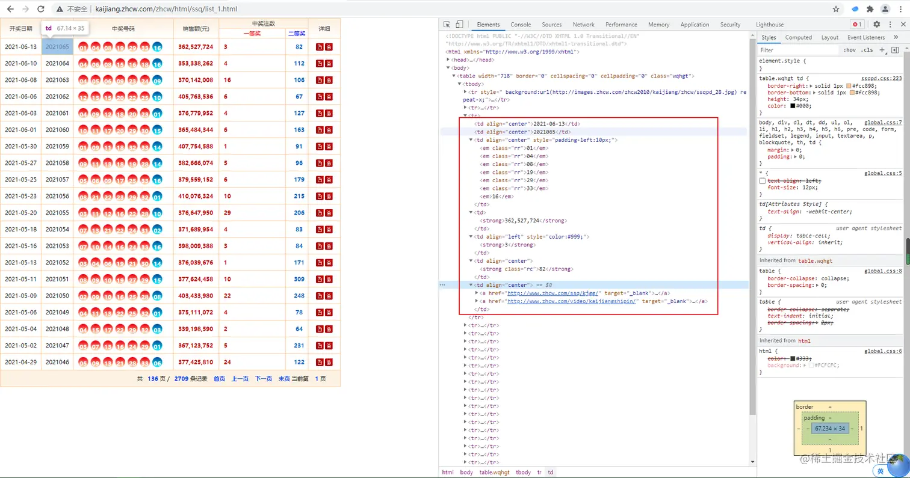Image resolution: width=910 pixels, height=478 pixels.
Task: Go to 首页 first page link
Action: click(x=219, y=379)
